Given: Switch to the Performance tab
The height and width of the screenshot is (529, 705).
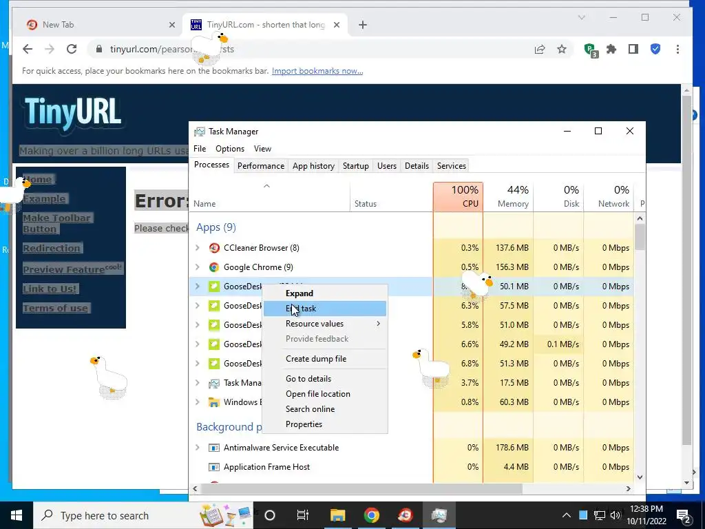Looking at the screenshot, I should (x=261, y=166).
